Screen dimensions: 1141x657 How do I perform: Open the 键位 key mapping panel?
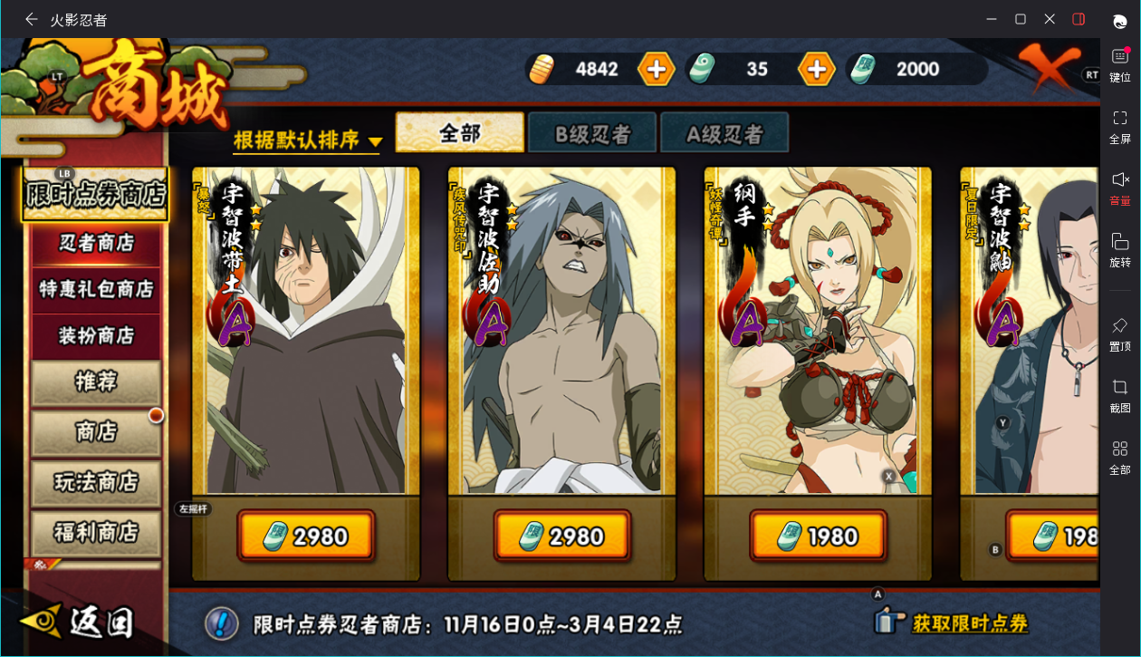point(1120,64)
